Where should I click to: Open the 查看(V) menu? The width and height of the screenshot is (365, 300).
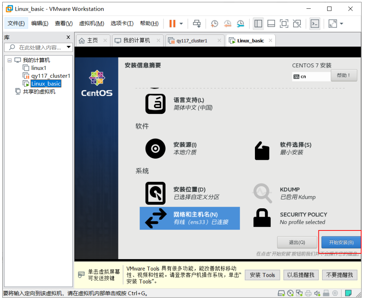click(x=64, y=23)
